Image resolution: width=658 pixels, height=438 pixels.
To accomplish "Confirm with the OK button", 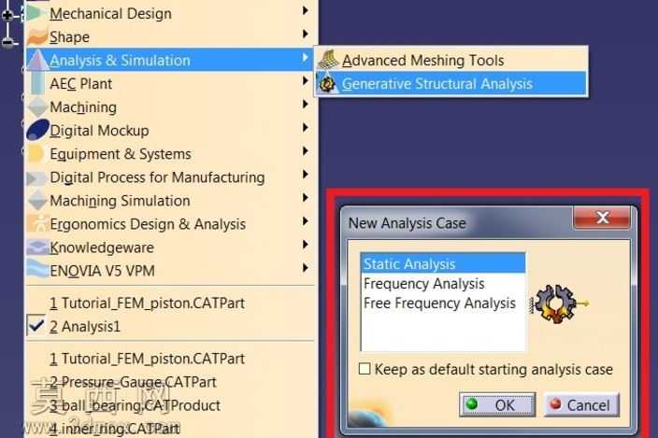I will coord(497,404).
